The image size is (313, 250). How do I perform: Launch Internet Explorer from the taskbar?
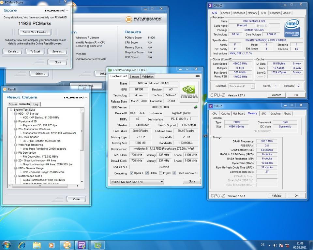(22, 245)
